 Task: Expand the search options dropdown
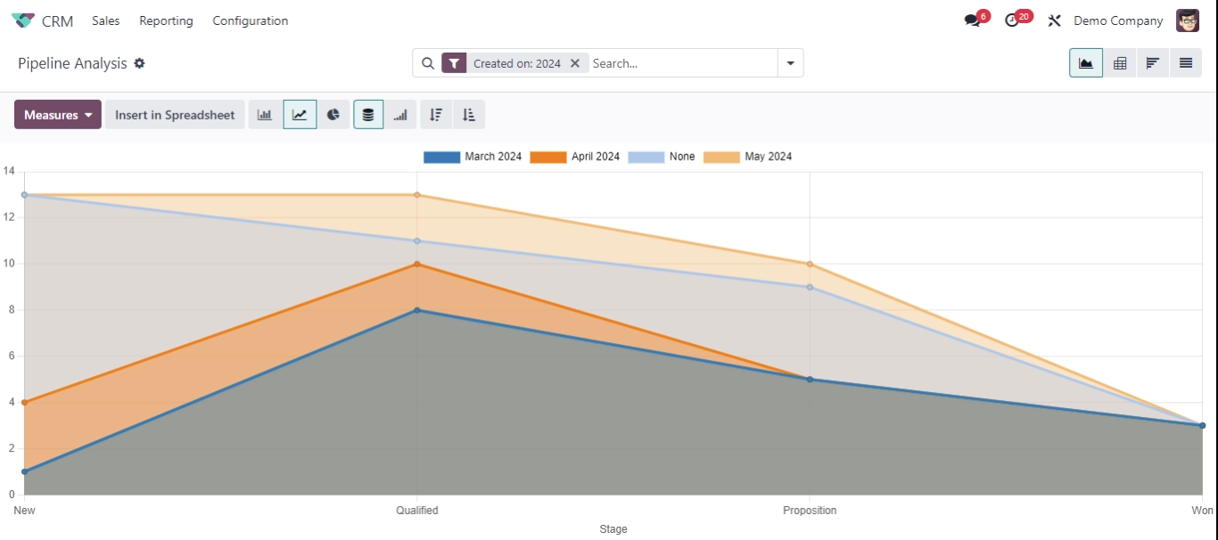coord(790,62)
